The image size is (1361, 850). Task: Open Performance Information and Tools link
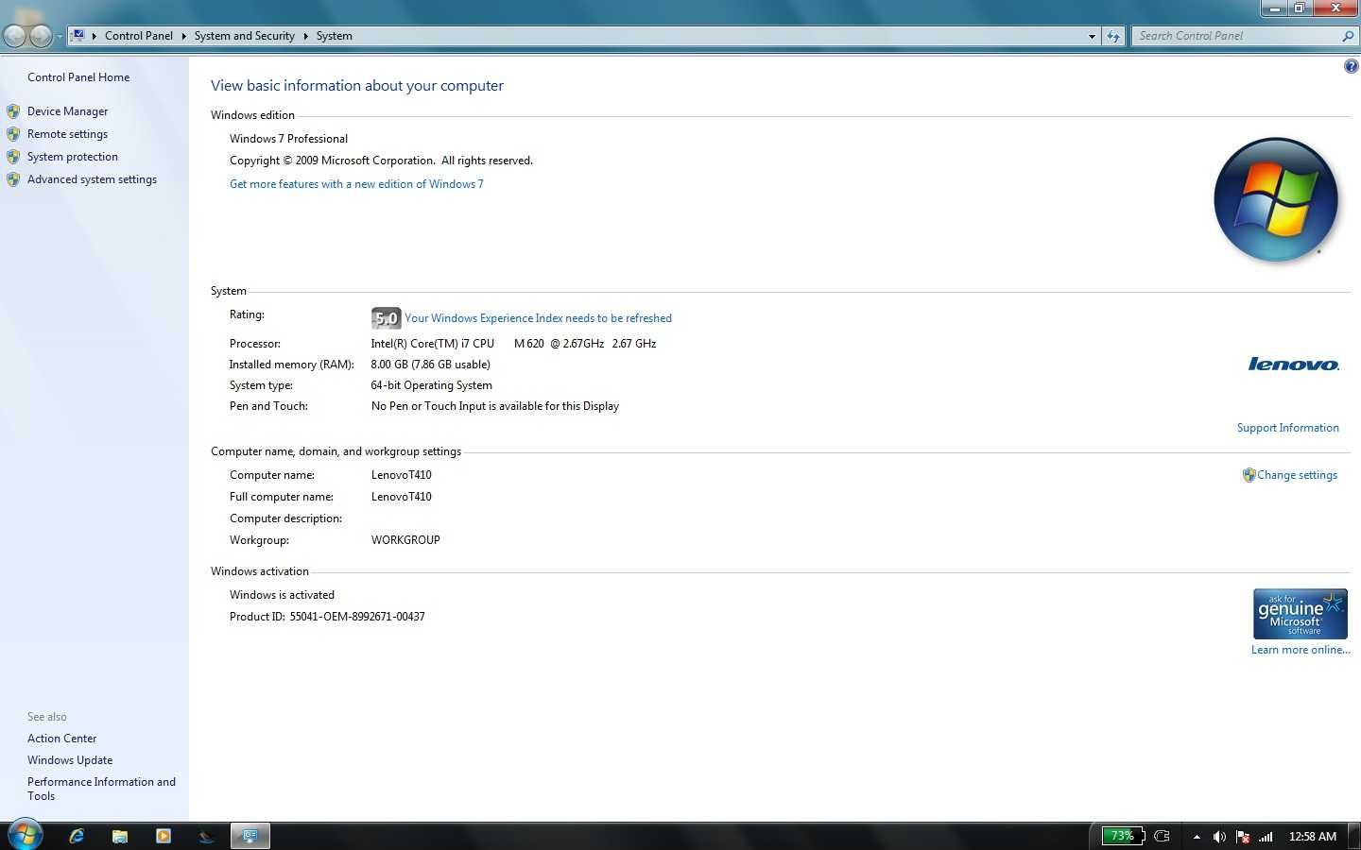[x=101, y=789]
